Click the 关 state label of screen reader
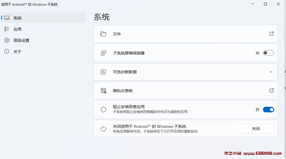 click(257, 53)
